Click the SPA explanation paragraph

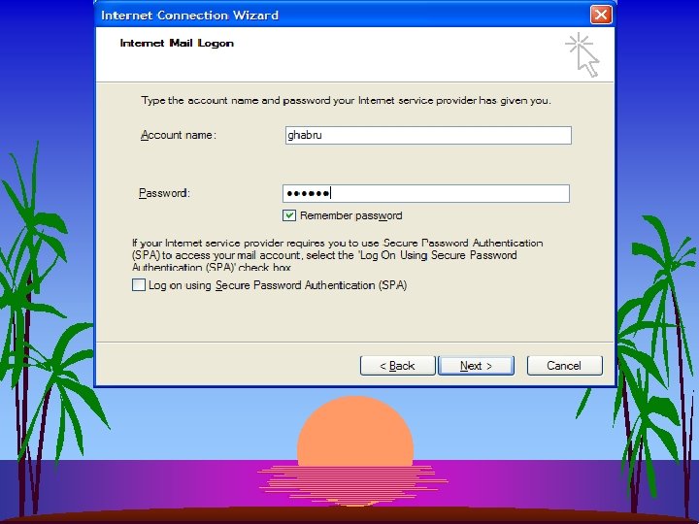(x=338, y=255)
